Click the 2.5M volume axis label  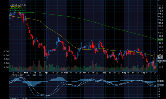pos(6,67)
